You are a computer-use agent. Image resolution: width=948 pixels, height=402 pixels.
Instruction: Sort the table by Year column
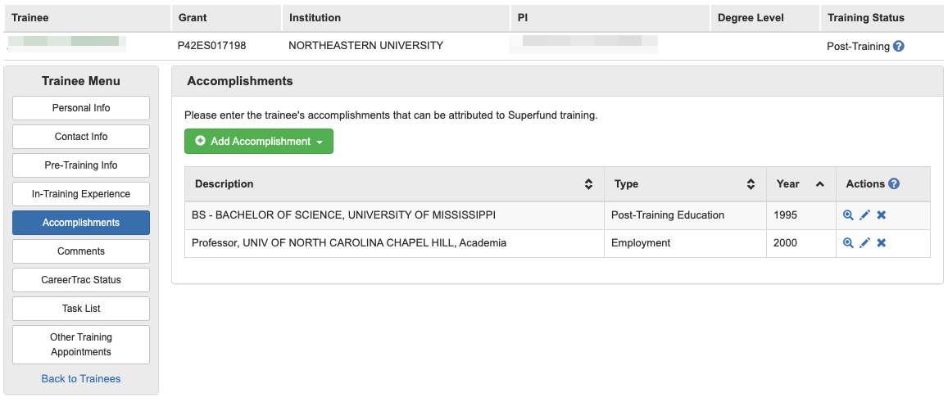pyautogui.click(x=819, y=184)
